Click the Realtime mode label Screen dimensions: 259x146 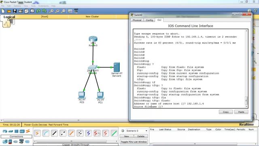tap(246, 125)
